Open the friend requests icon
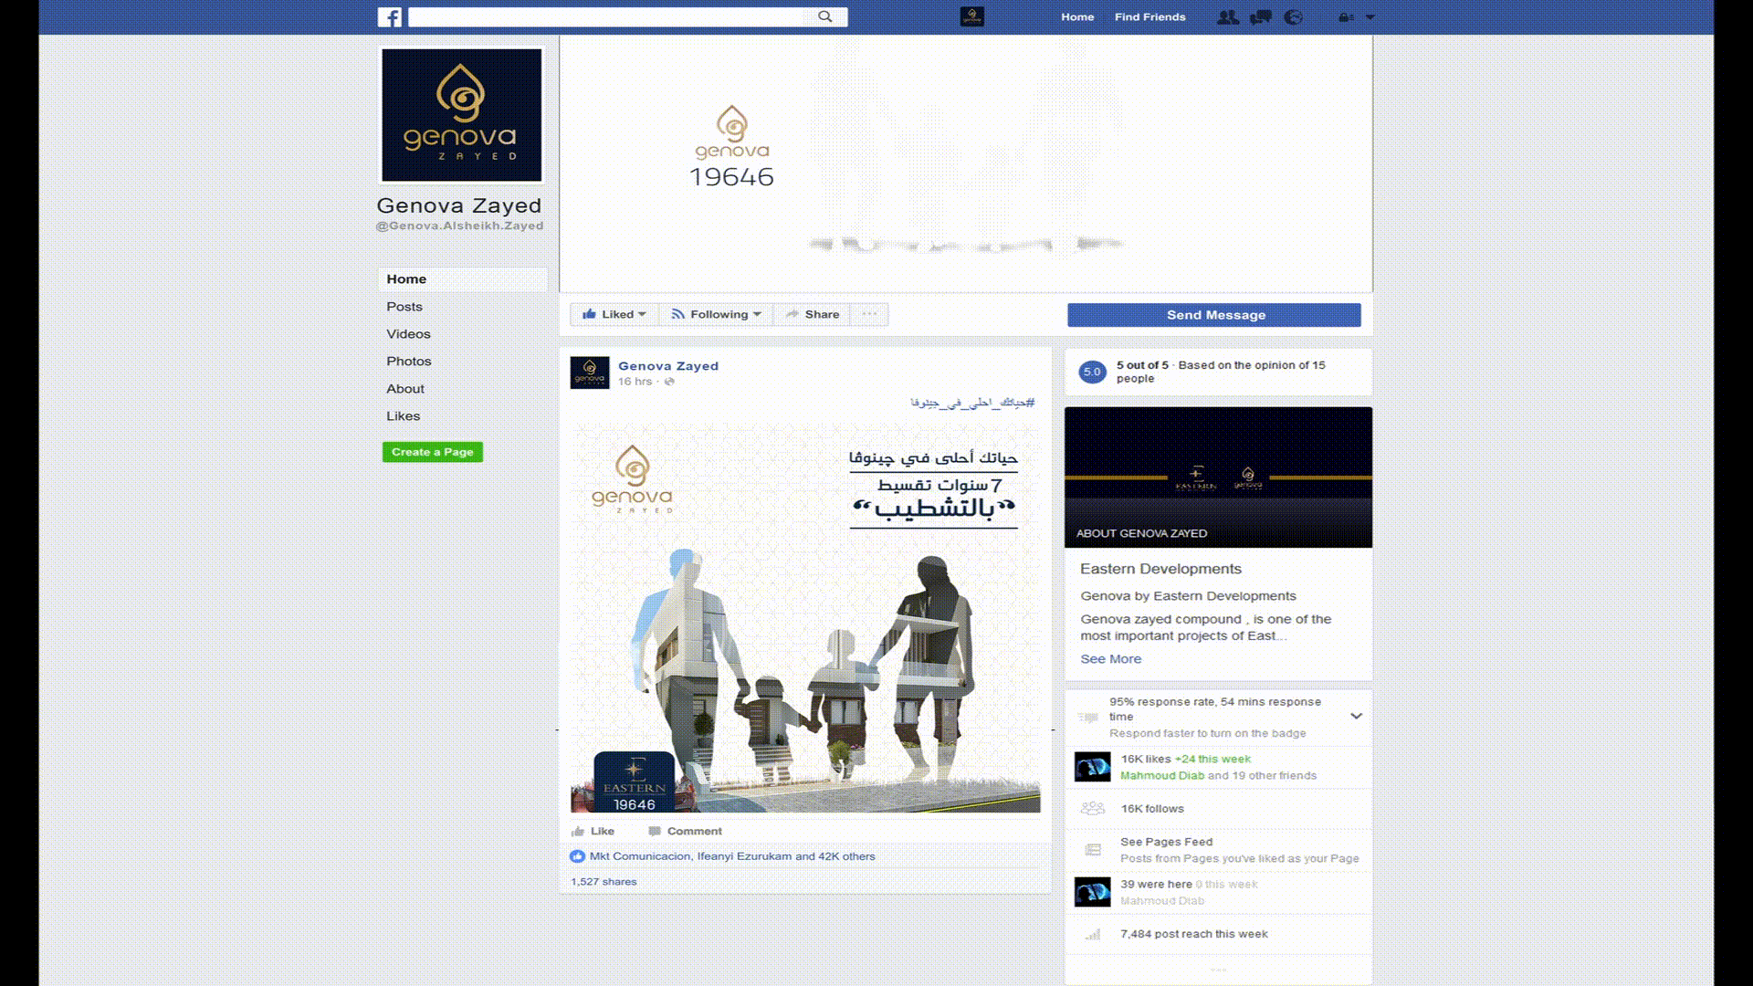 tap(1228, 17)
